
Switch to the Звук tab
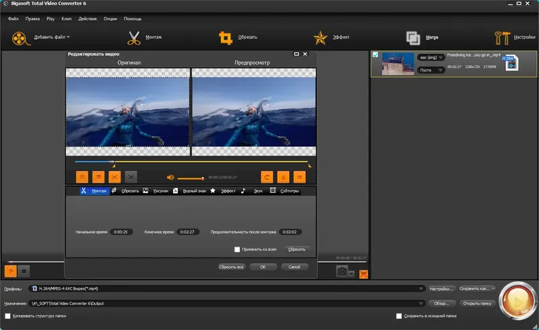[x=251, y=191]
